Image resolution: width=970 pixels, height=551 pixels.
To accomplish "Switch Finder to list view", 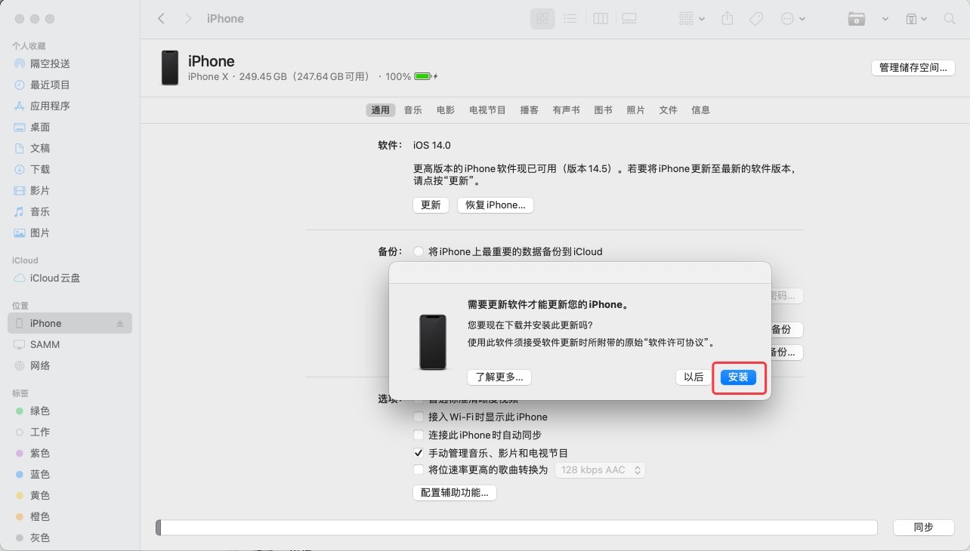I will tap(570, 19).
